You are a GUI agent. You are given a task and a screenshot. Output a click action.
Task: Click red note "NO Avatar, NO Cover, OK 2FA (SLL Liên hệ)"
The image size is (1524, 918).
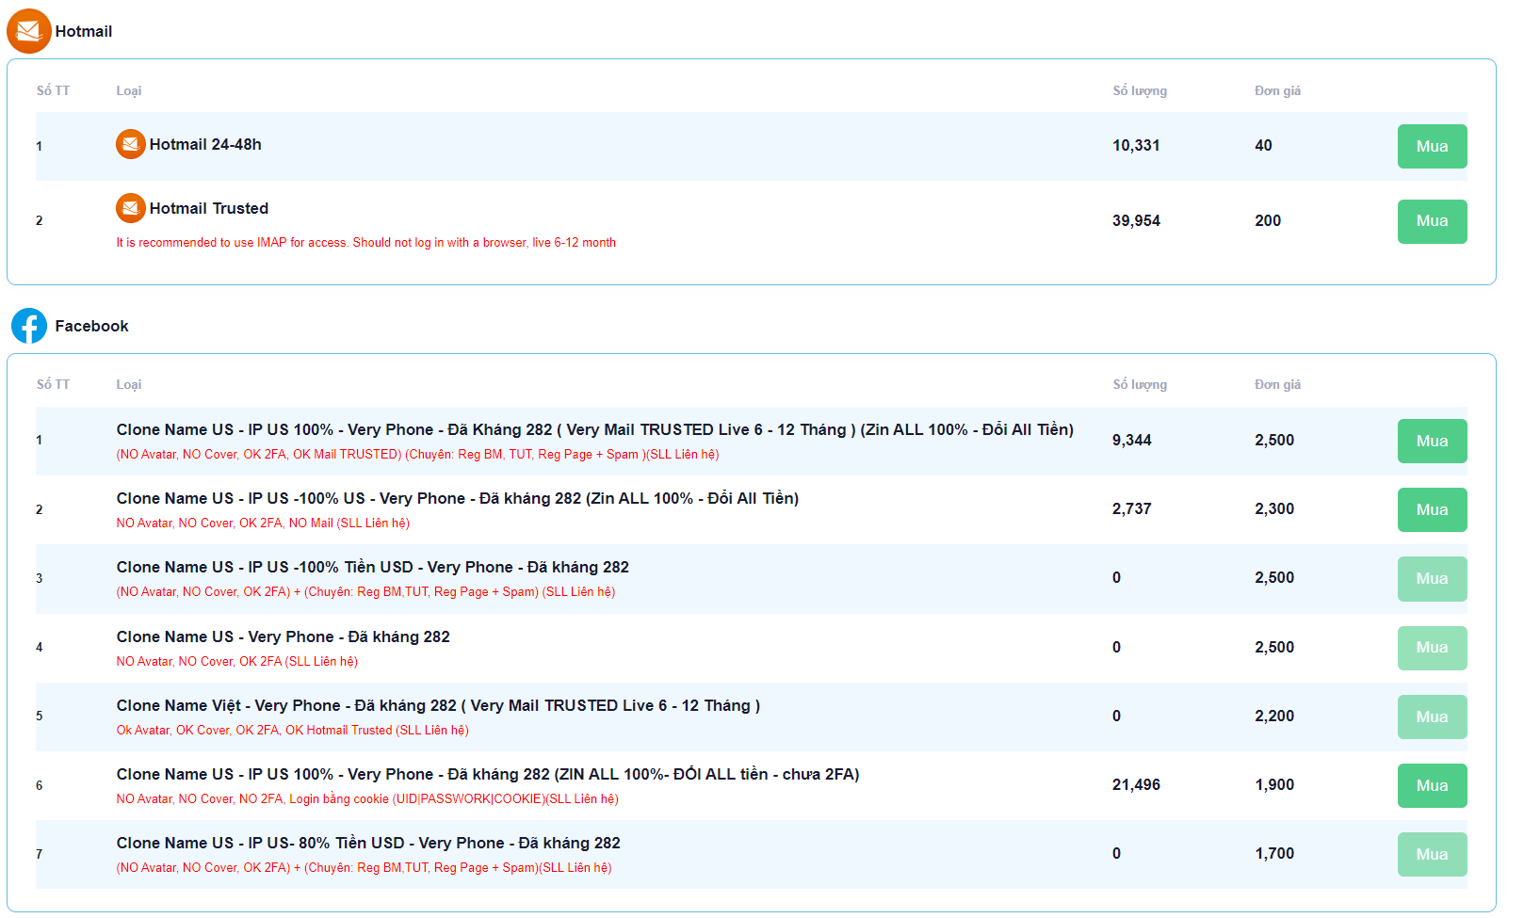pos(237,661)
